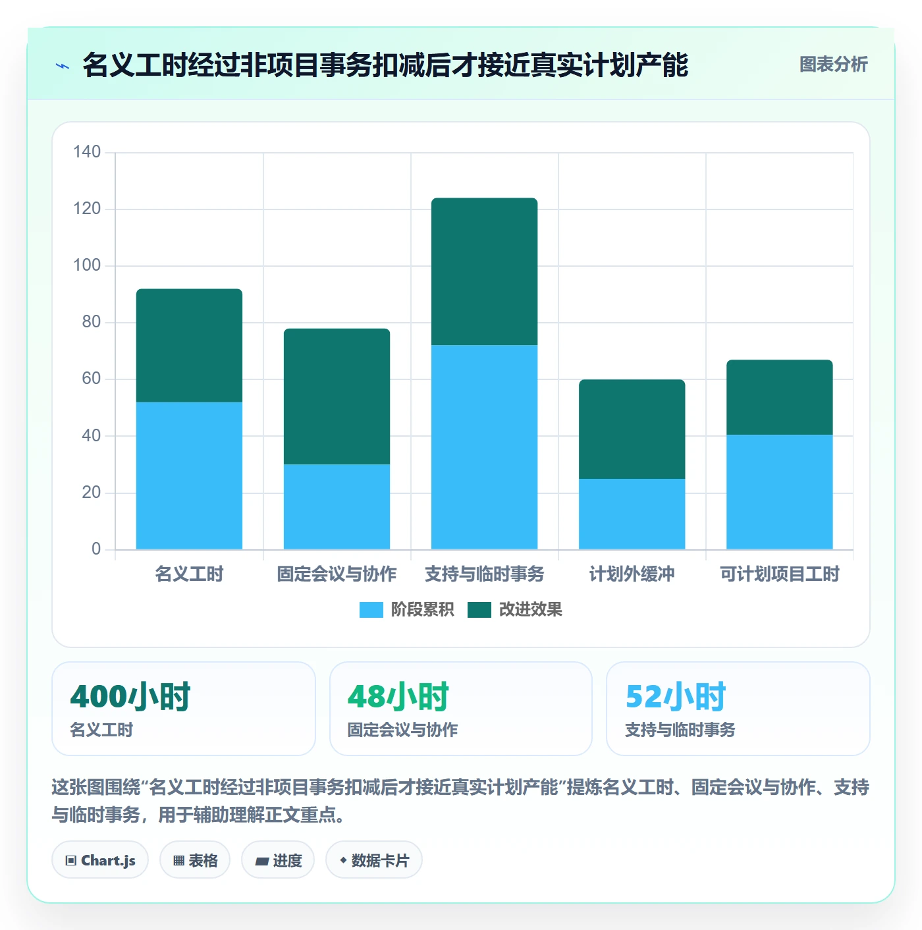Click the 支持与临时事务 x-axis label
Viewport: 922px width, 930px height.
484,574
